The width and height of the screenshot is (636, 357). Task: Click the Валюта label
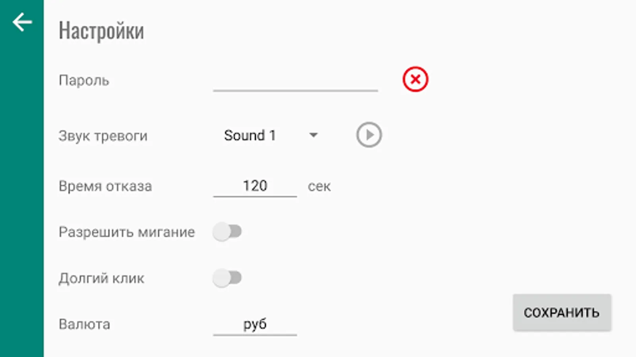click(x=84, y=324)
